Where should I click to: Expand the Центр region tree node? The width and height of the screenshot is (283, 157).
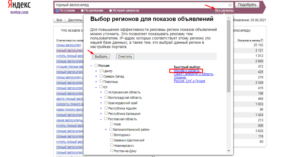(x=96, y=71)
